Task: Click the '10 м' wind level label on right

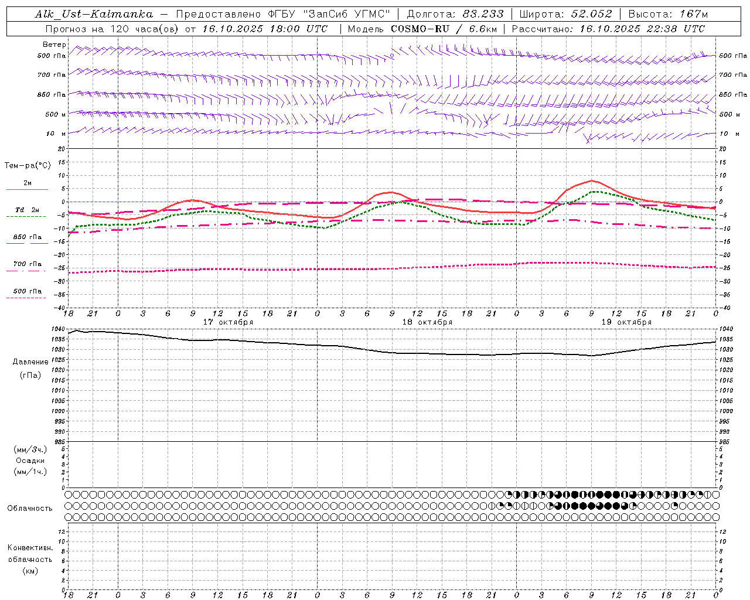Action: (729, 134)
